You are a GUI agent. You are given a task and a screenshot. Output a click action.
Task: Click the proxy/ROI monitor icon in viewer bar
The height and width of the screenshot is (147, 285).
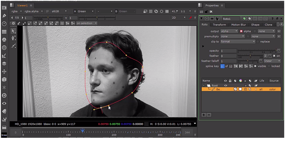tap(145, 11)
